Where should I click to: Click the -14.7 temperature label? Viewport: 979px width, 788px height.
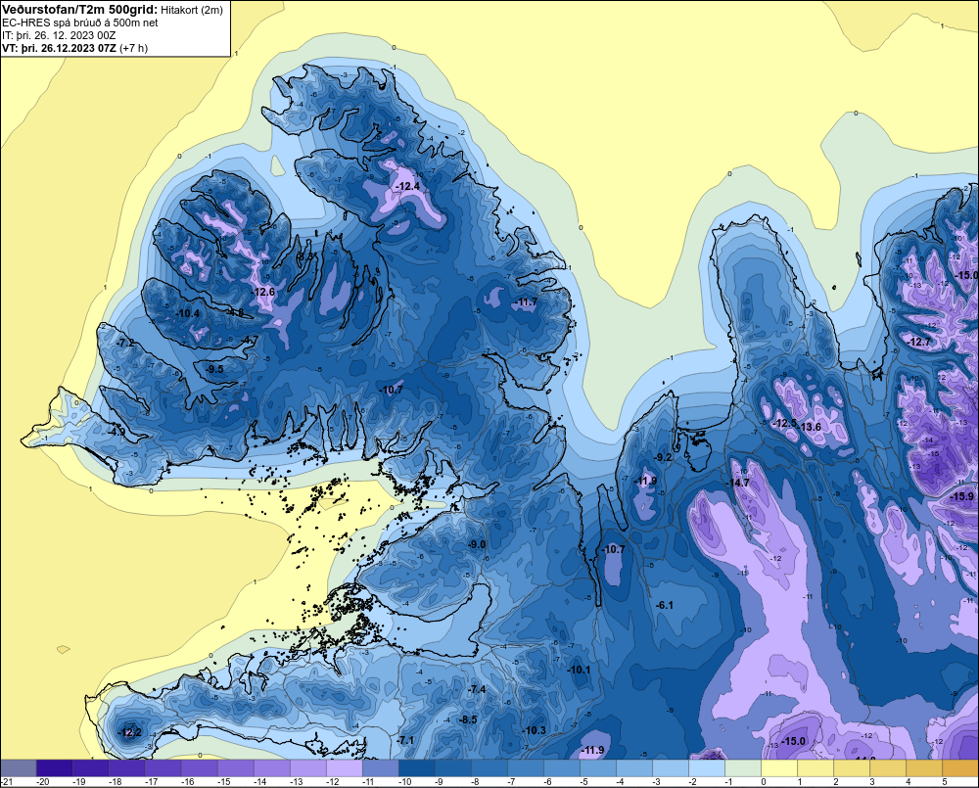pos(738,483)
